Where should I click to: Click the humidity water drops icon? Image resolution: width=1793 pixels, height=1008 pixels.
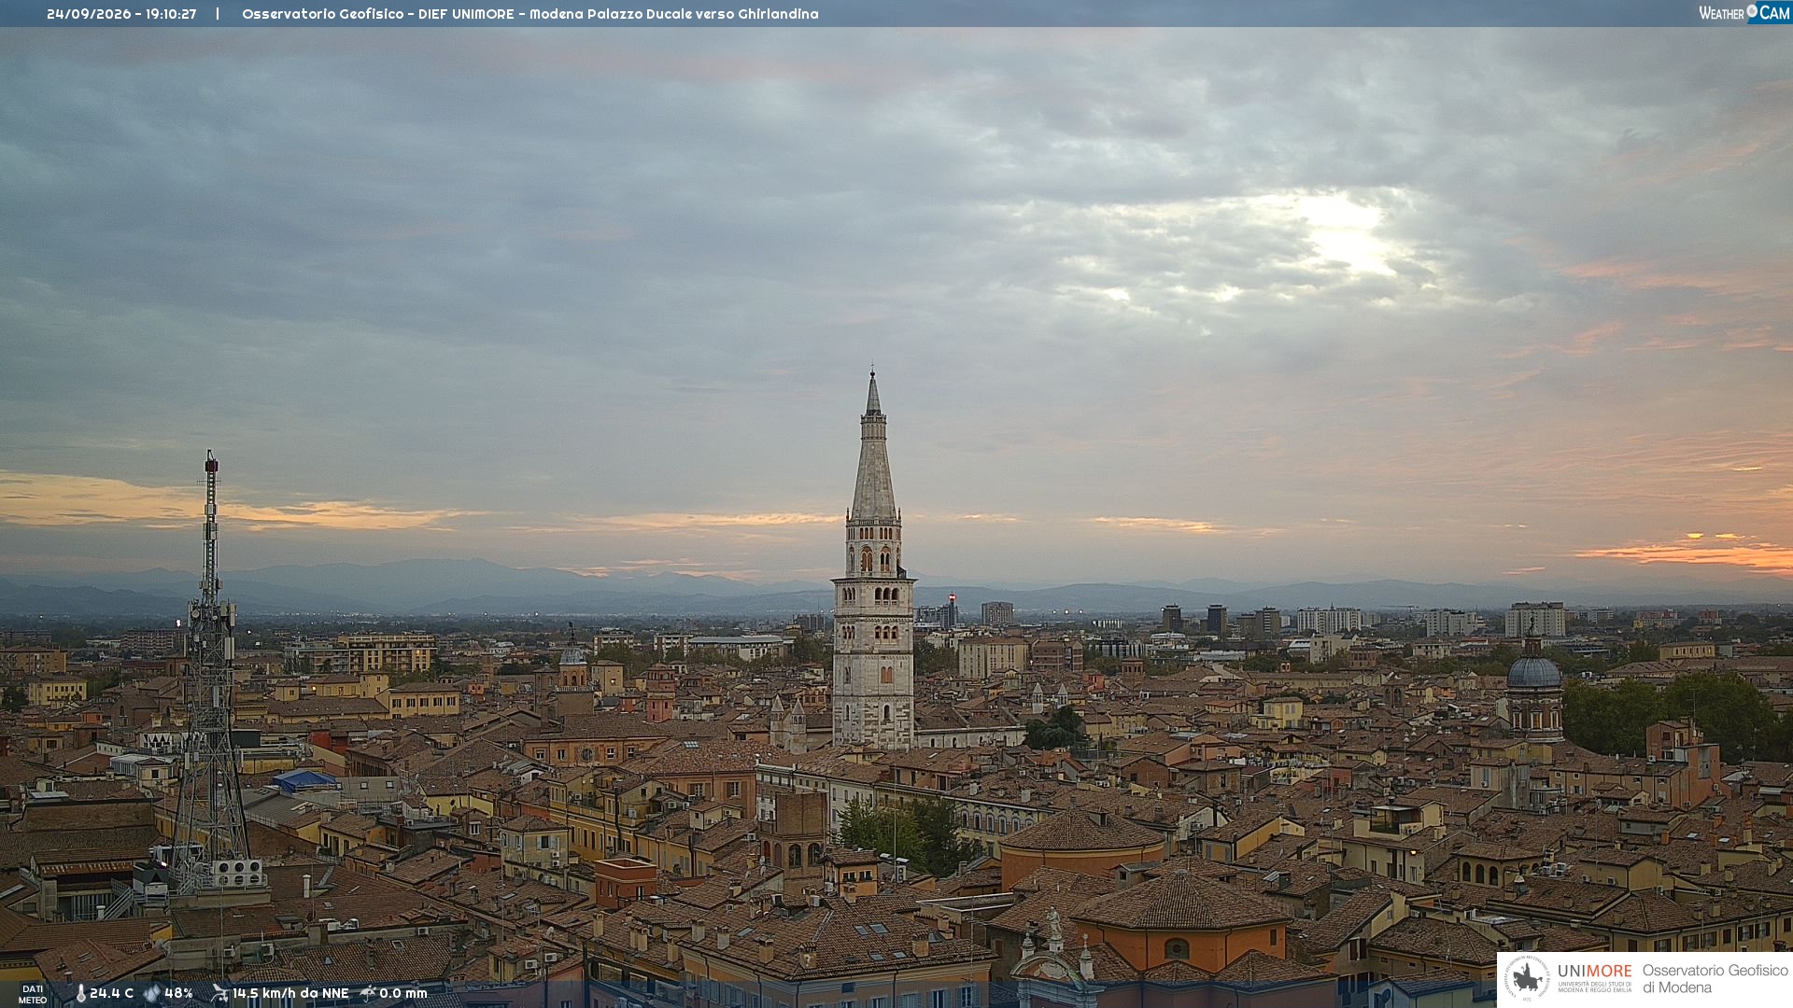(151, 993)
